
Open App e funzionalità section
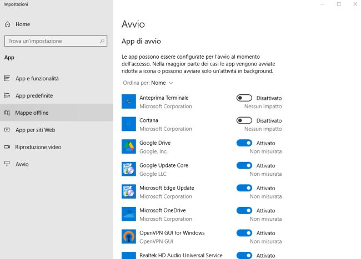37,79
